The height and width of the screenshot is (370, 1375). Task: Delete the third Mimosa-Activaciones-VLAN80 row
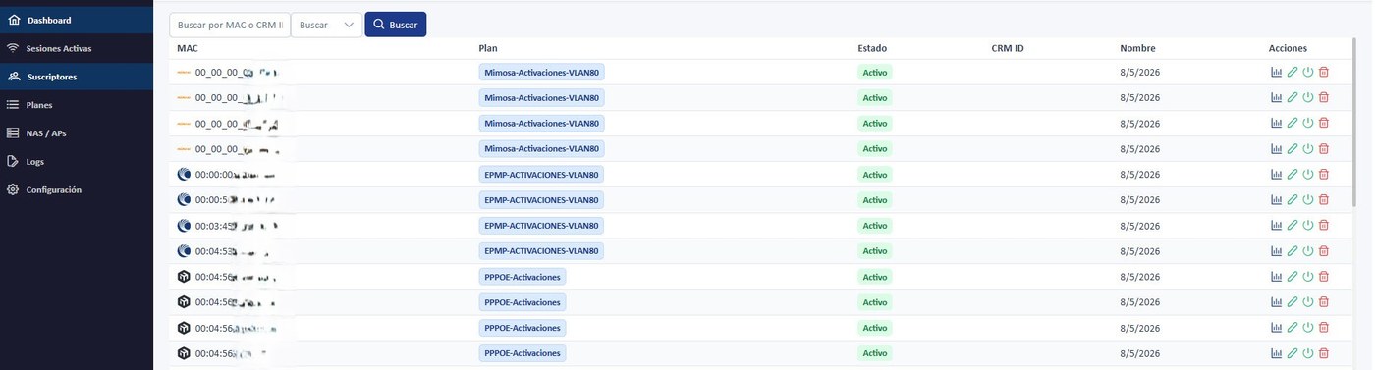coord(1324,123)
